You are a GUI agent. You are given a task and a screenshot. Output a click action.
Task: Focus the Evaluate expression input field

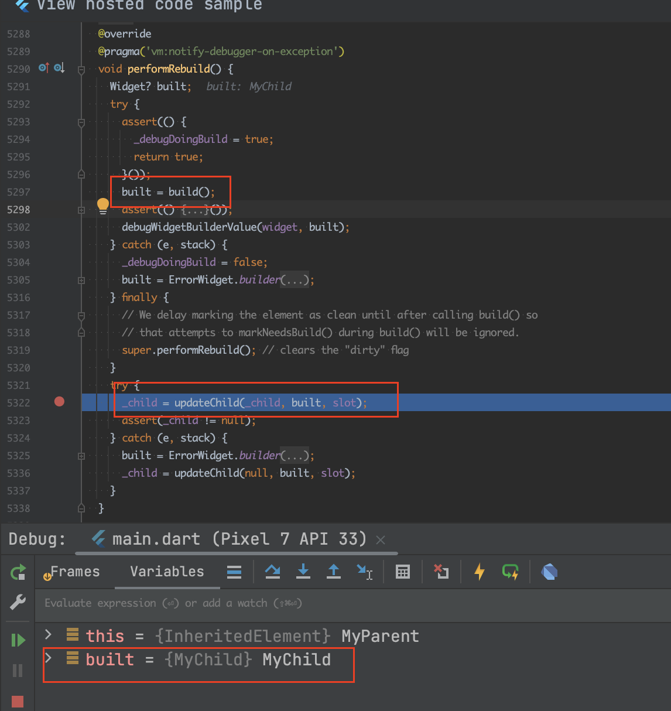point(354,603)
